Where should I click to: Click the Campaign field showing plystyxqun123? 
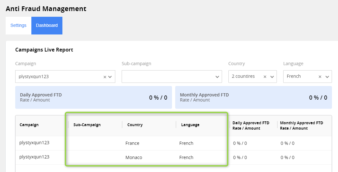pos(65,77)
